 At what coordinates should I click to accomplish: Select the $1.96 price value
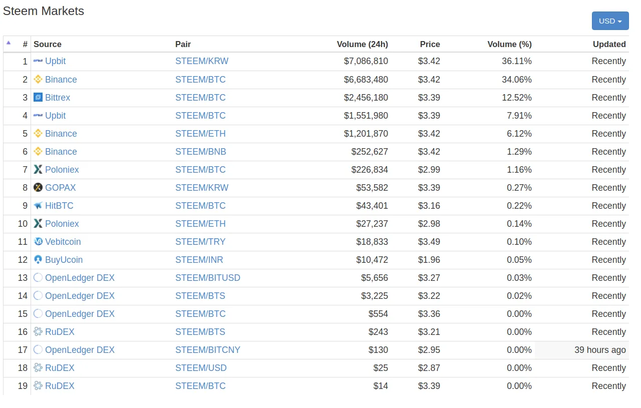point(429,259)
